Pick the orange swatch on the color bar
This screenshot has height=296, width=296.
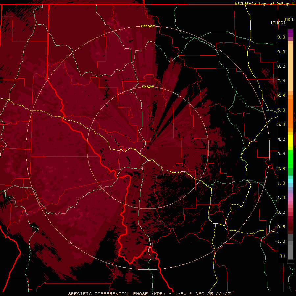[290, 113]
